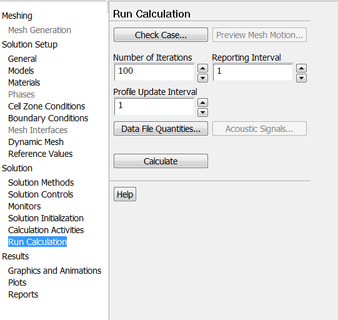
Task: Go to Solution Initialization page
Action: coord(46,218)
